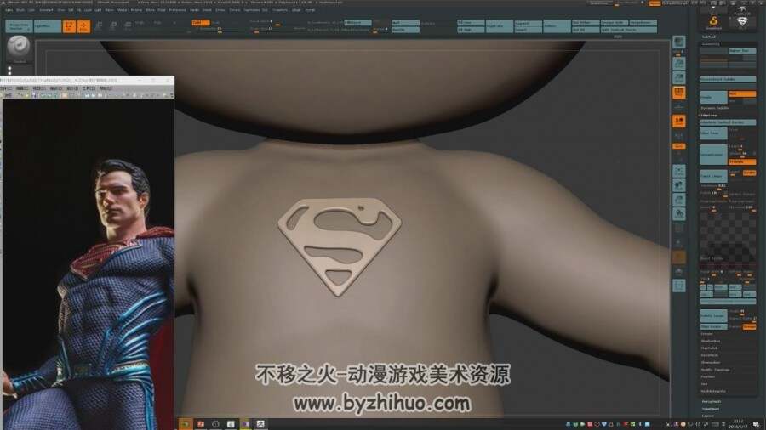Click the Move view icon on right shelf

click(x=679, y=185)
